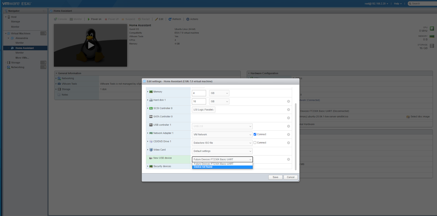
Task: Remove SATA Controller 0 with X icon
Action: click(288, 118)
